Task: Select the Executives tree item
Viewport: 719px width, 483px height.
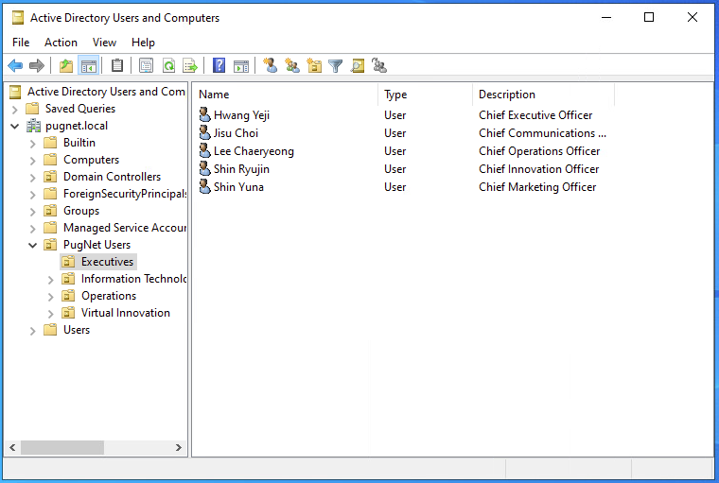Action: tap(107, 262)
